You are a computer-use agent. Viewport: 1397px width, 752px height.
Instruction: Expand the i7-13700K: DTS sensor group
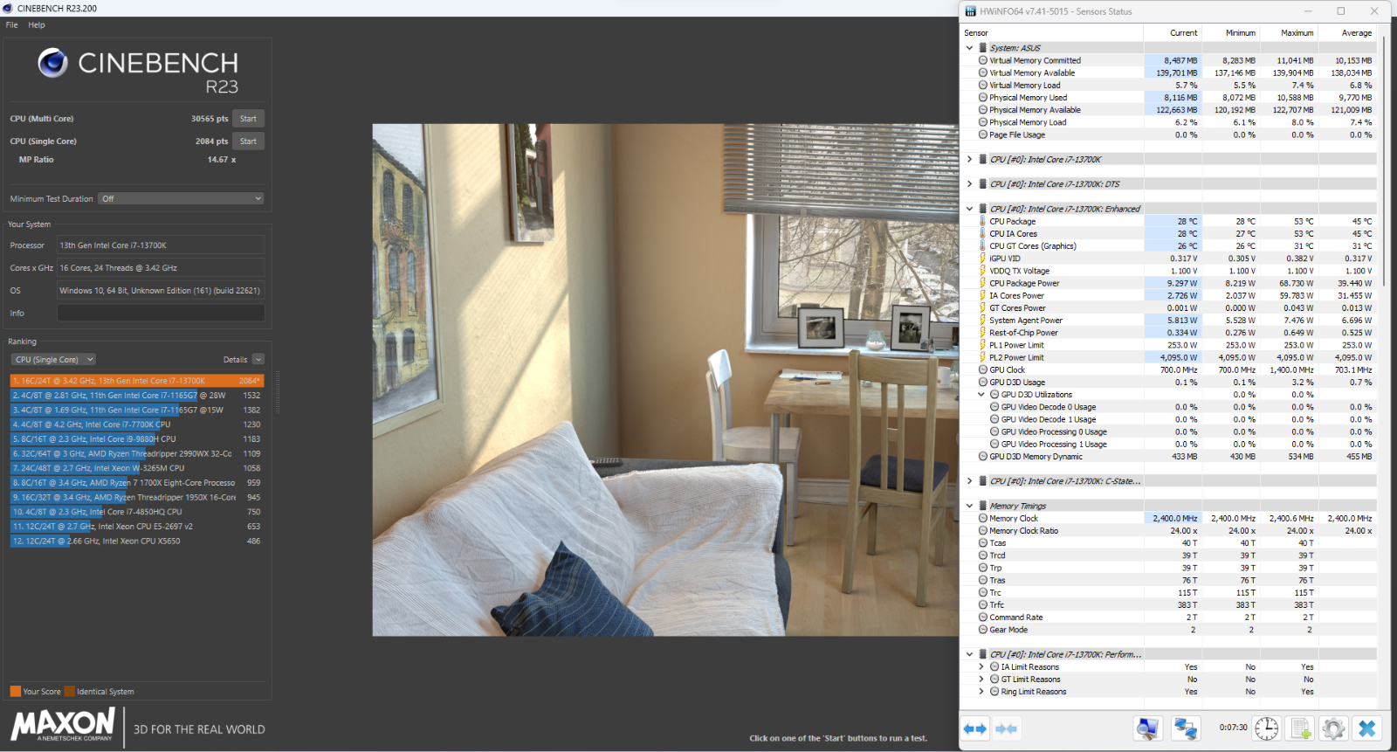[x=969, y=184]
